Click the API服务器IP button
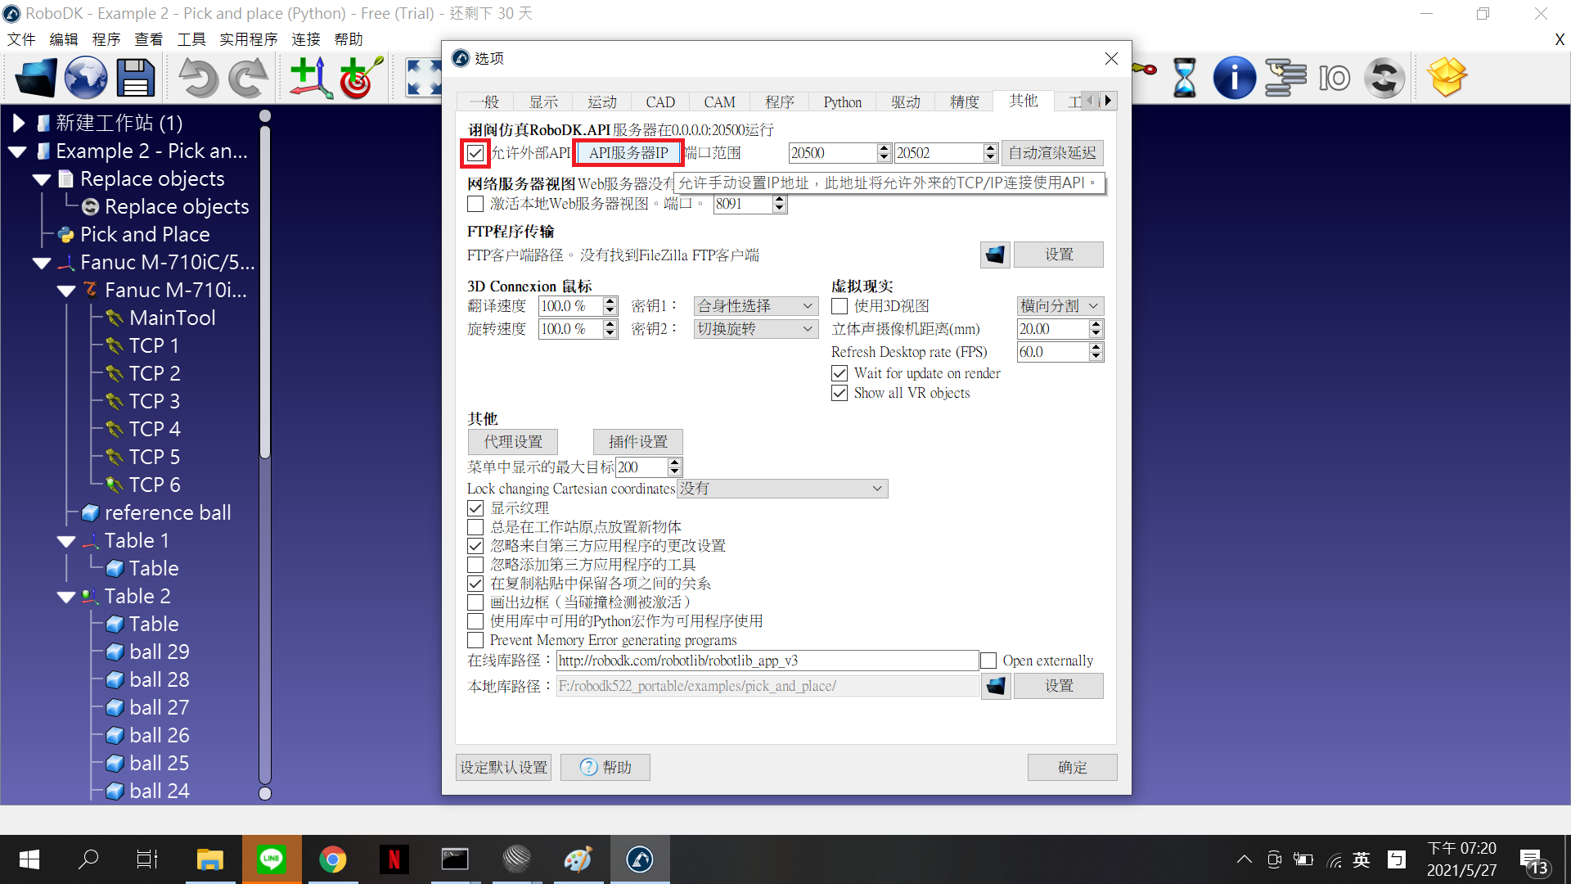 pyautogui.click(x=628, y=153)
